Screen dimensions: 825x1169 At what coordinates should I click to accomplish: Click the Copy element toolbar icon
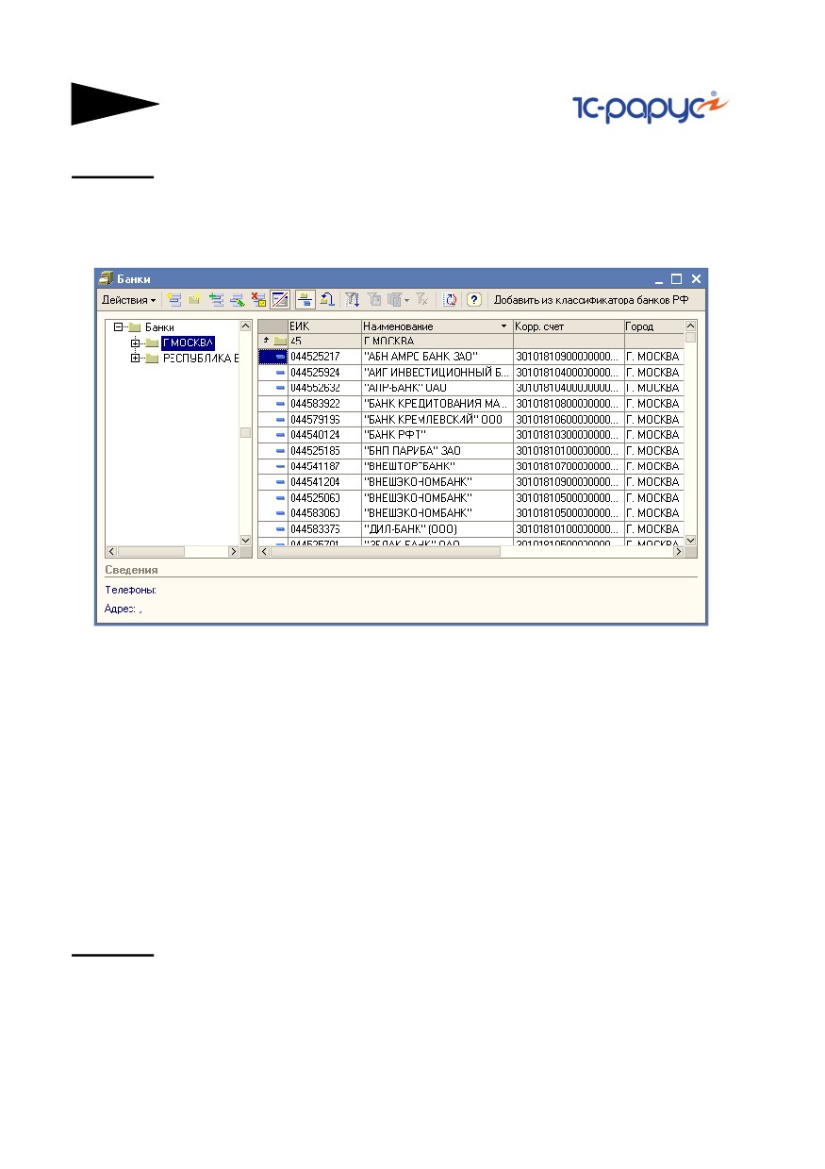pyautogui.click(x=216, y=300)
